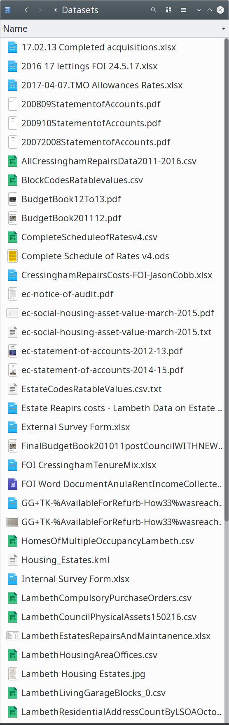229x725 pixels.
Task: Select FinalBudgetBook201011postCouncilWITHNEW file
Action: click(x=122, y=446)
